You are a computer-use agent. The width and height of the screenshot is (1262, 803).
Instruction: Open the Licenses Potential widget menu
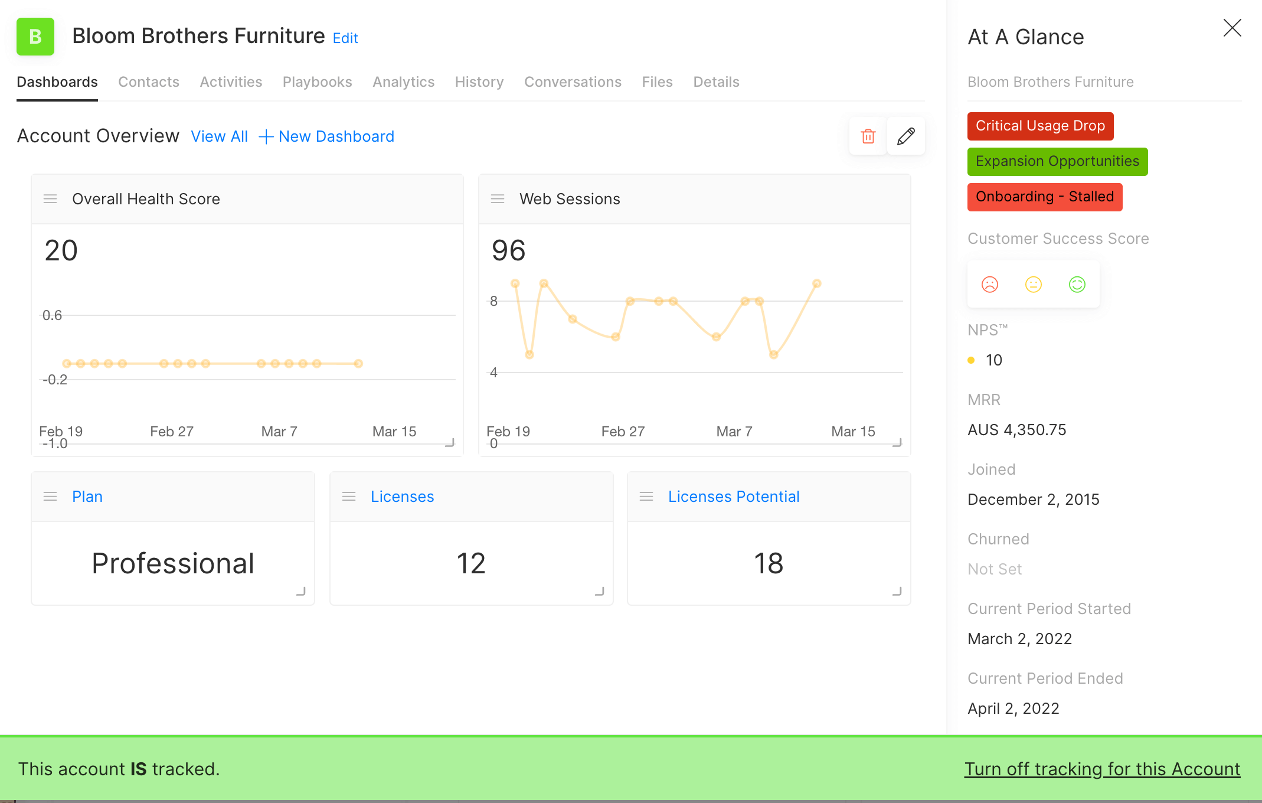(x=646, y=497)
